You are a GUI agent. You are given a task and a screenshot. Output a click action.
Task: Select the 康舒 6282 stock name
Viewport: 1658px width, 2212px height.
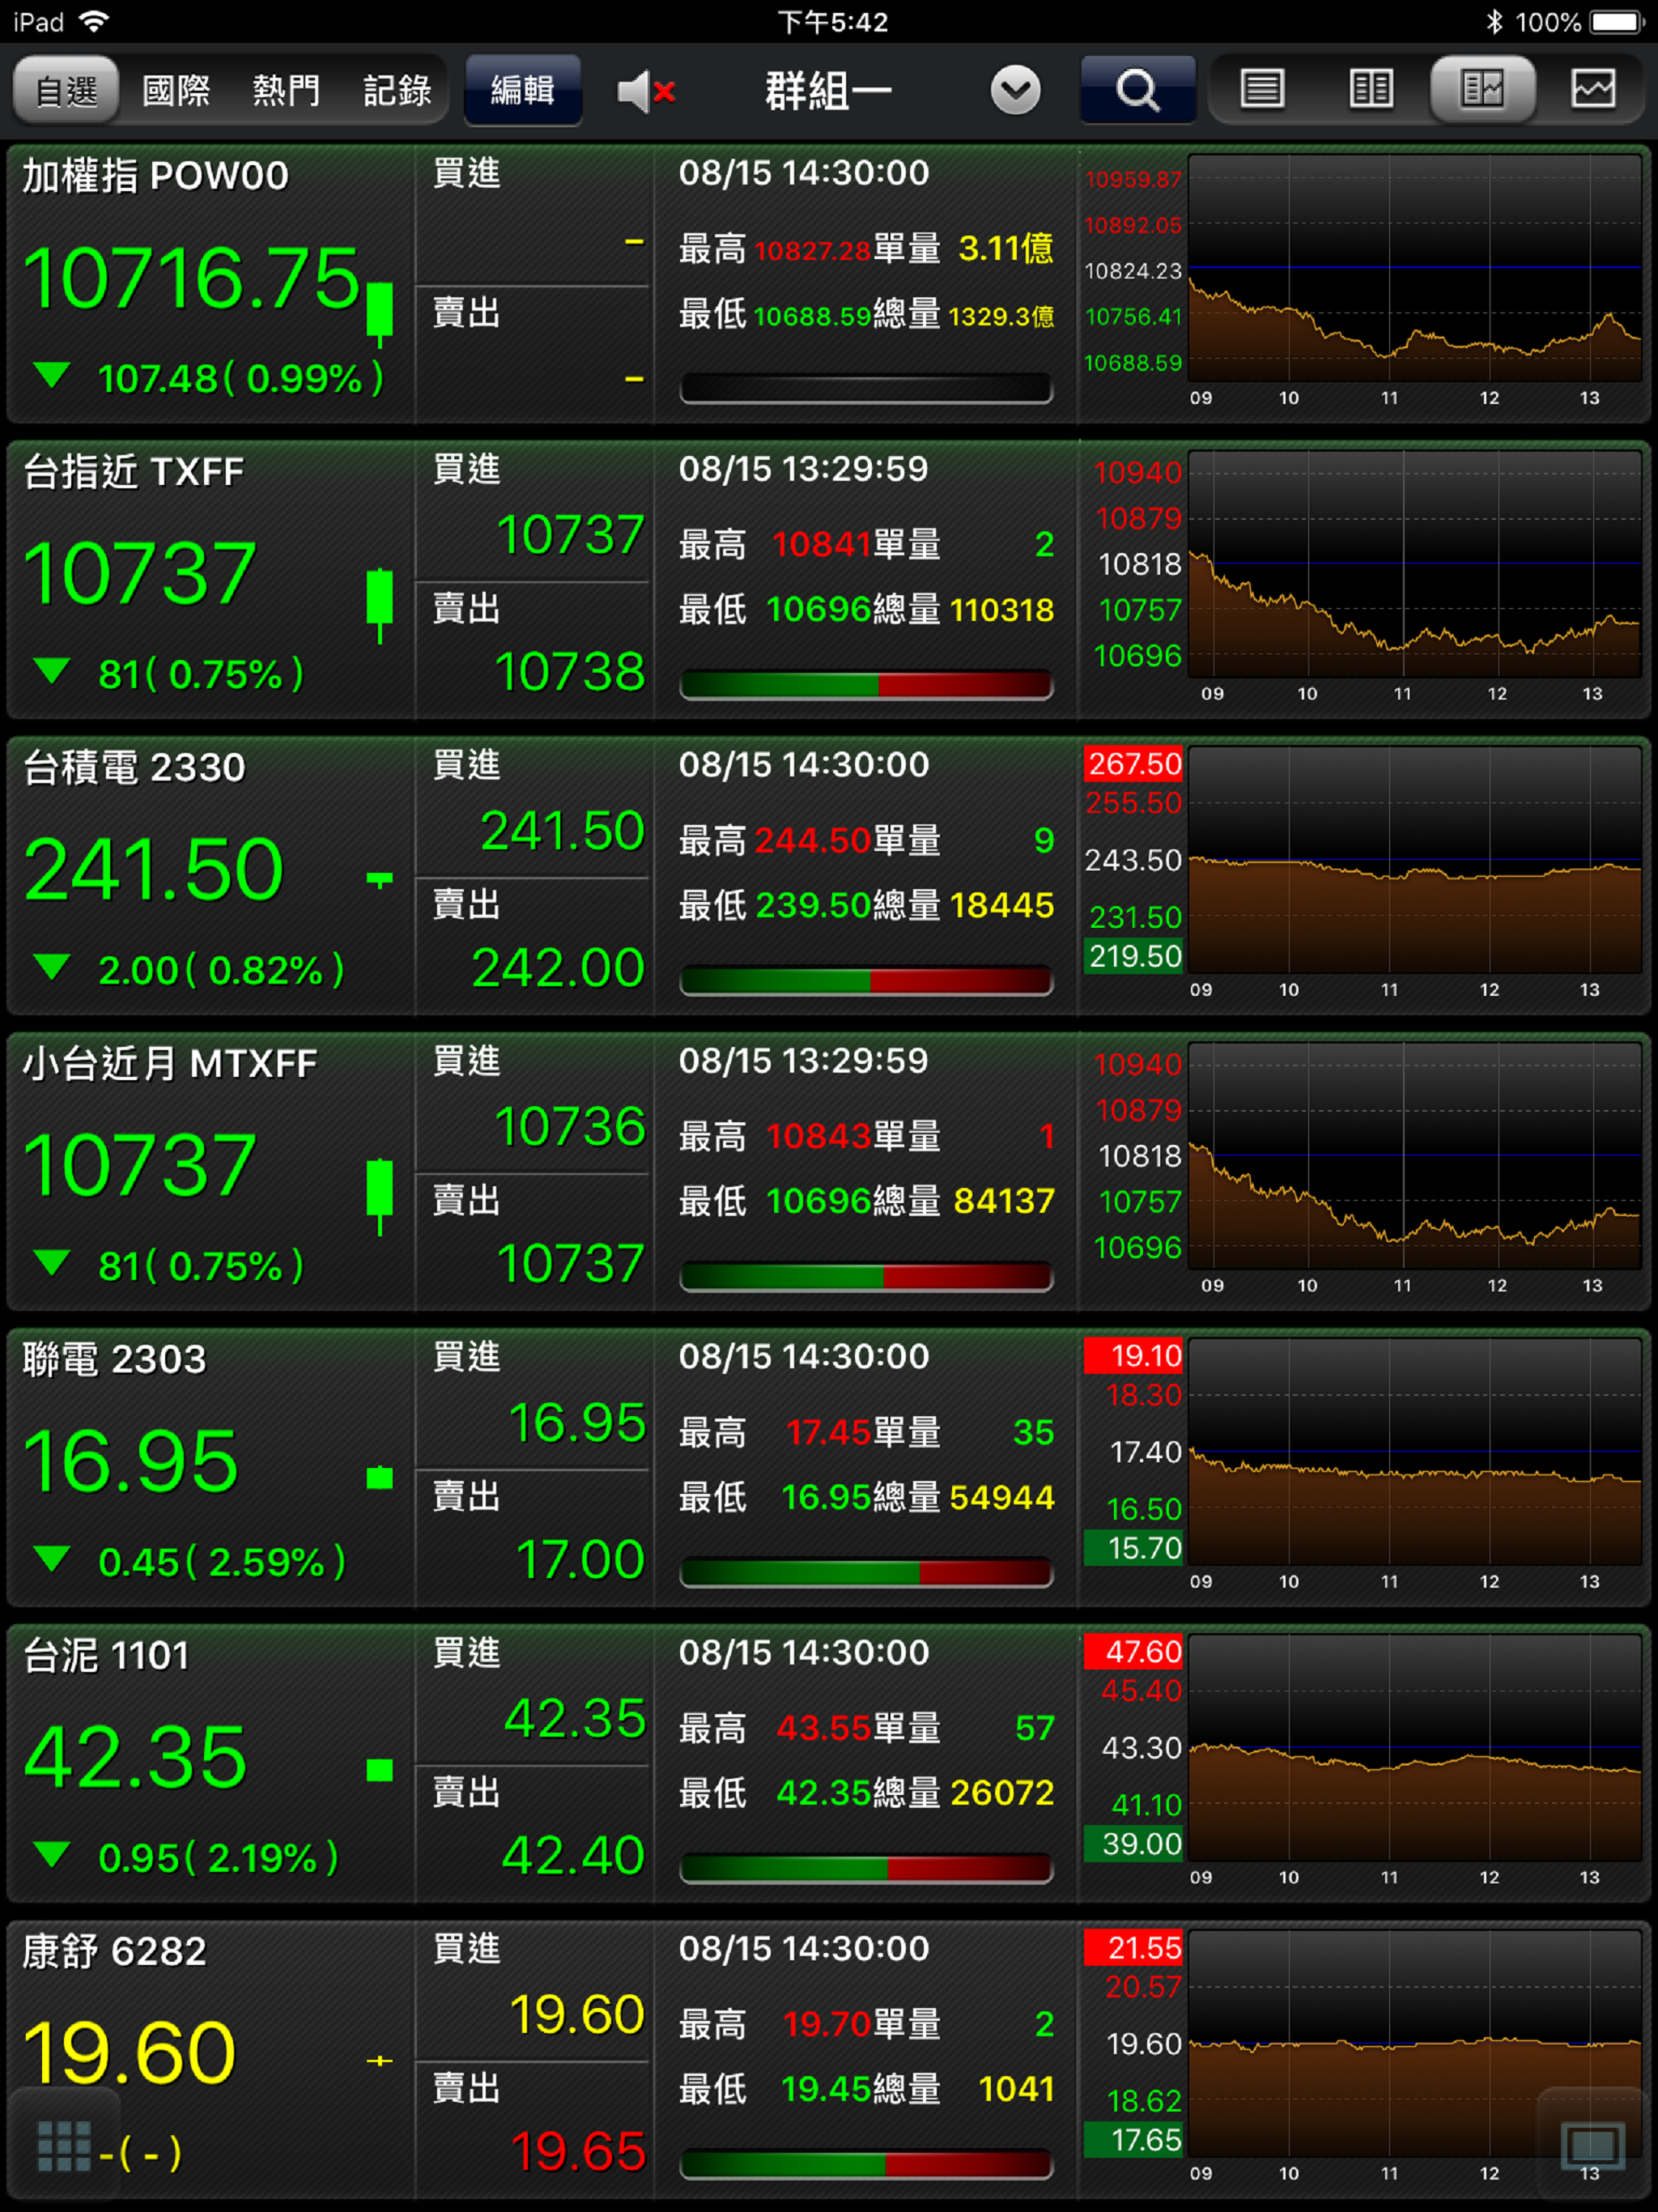pyautogui.click(x=114, y=1952)
